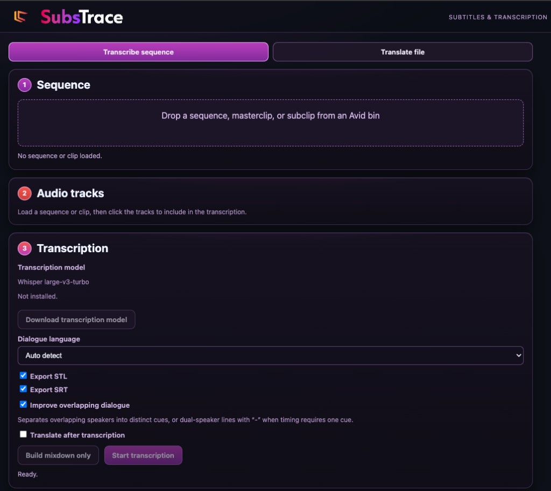Viewport: 551px width, 491px height.
Task: Click the Start transcription button
Action: pyautogui.click(x=143, y=455)
